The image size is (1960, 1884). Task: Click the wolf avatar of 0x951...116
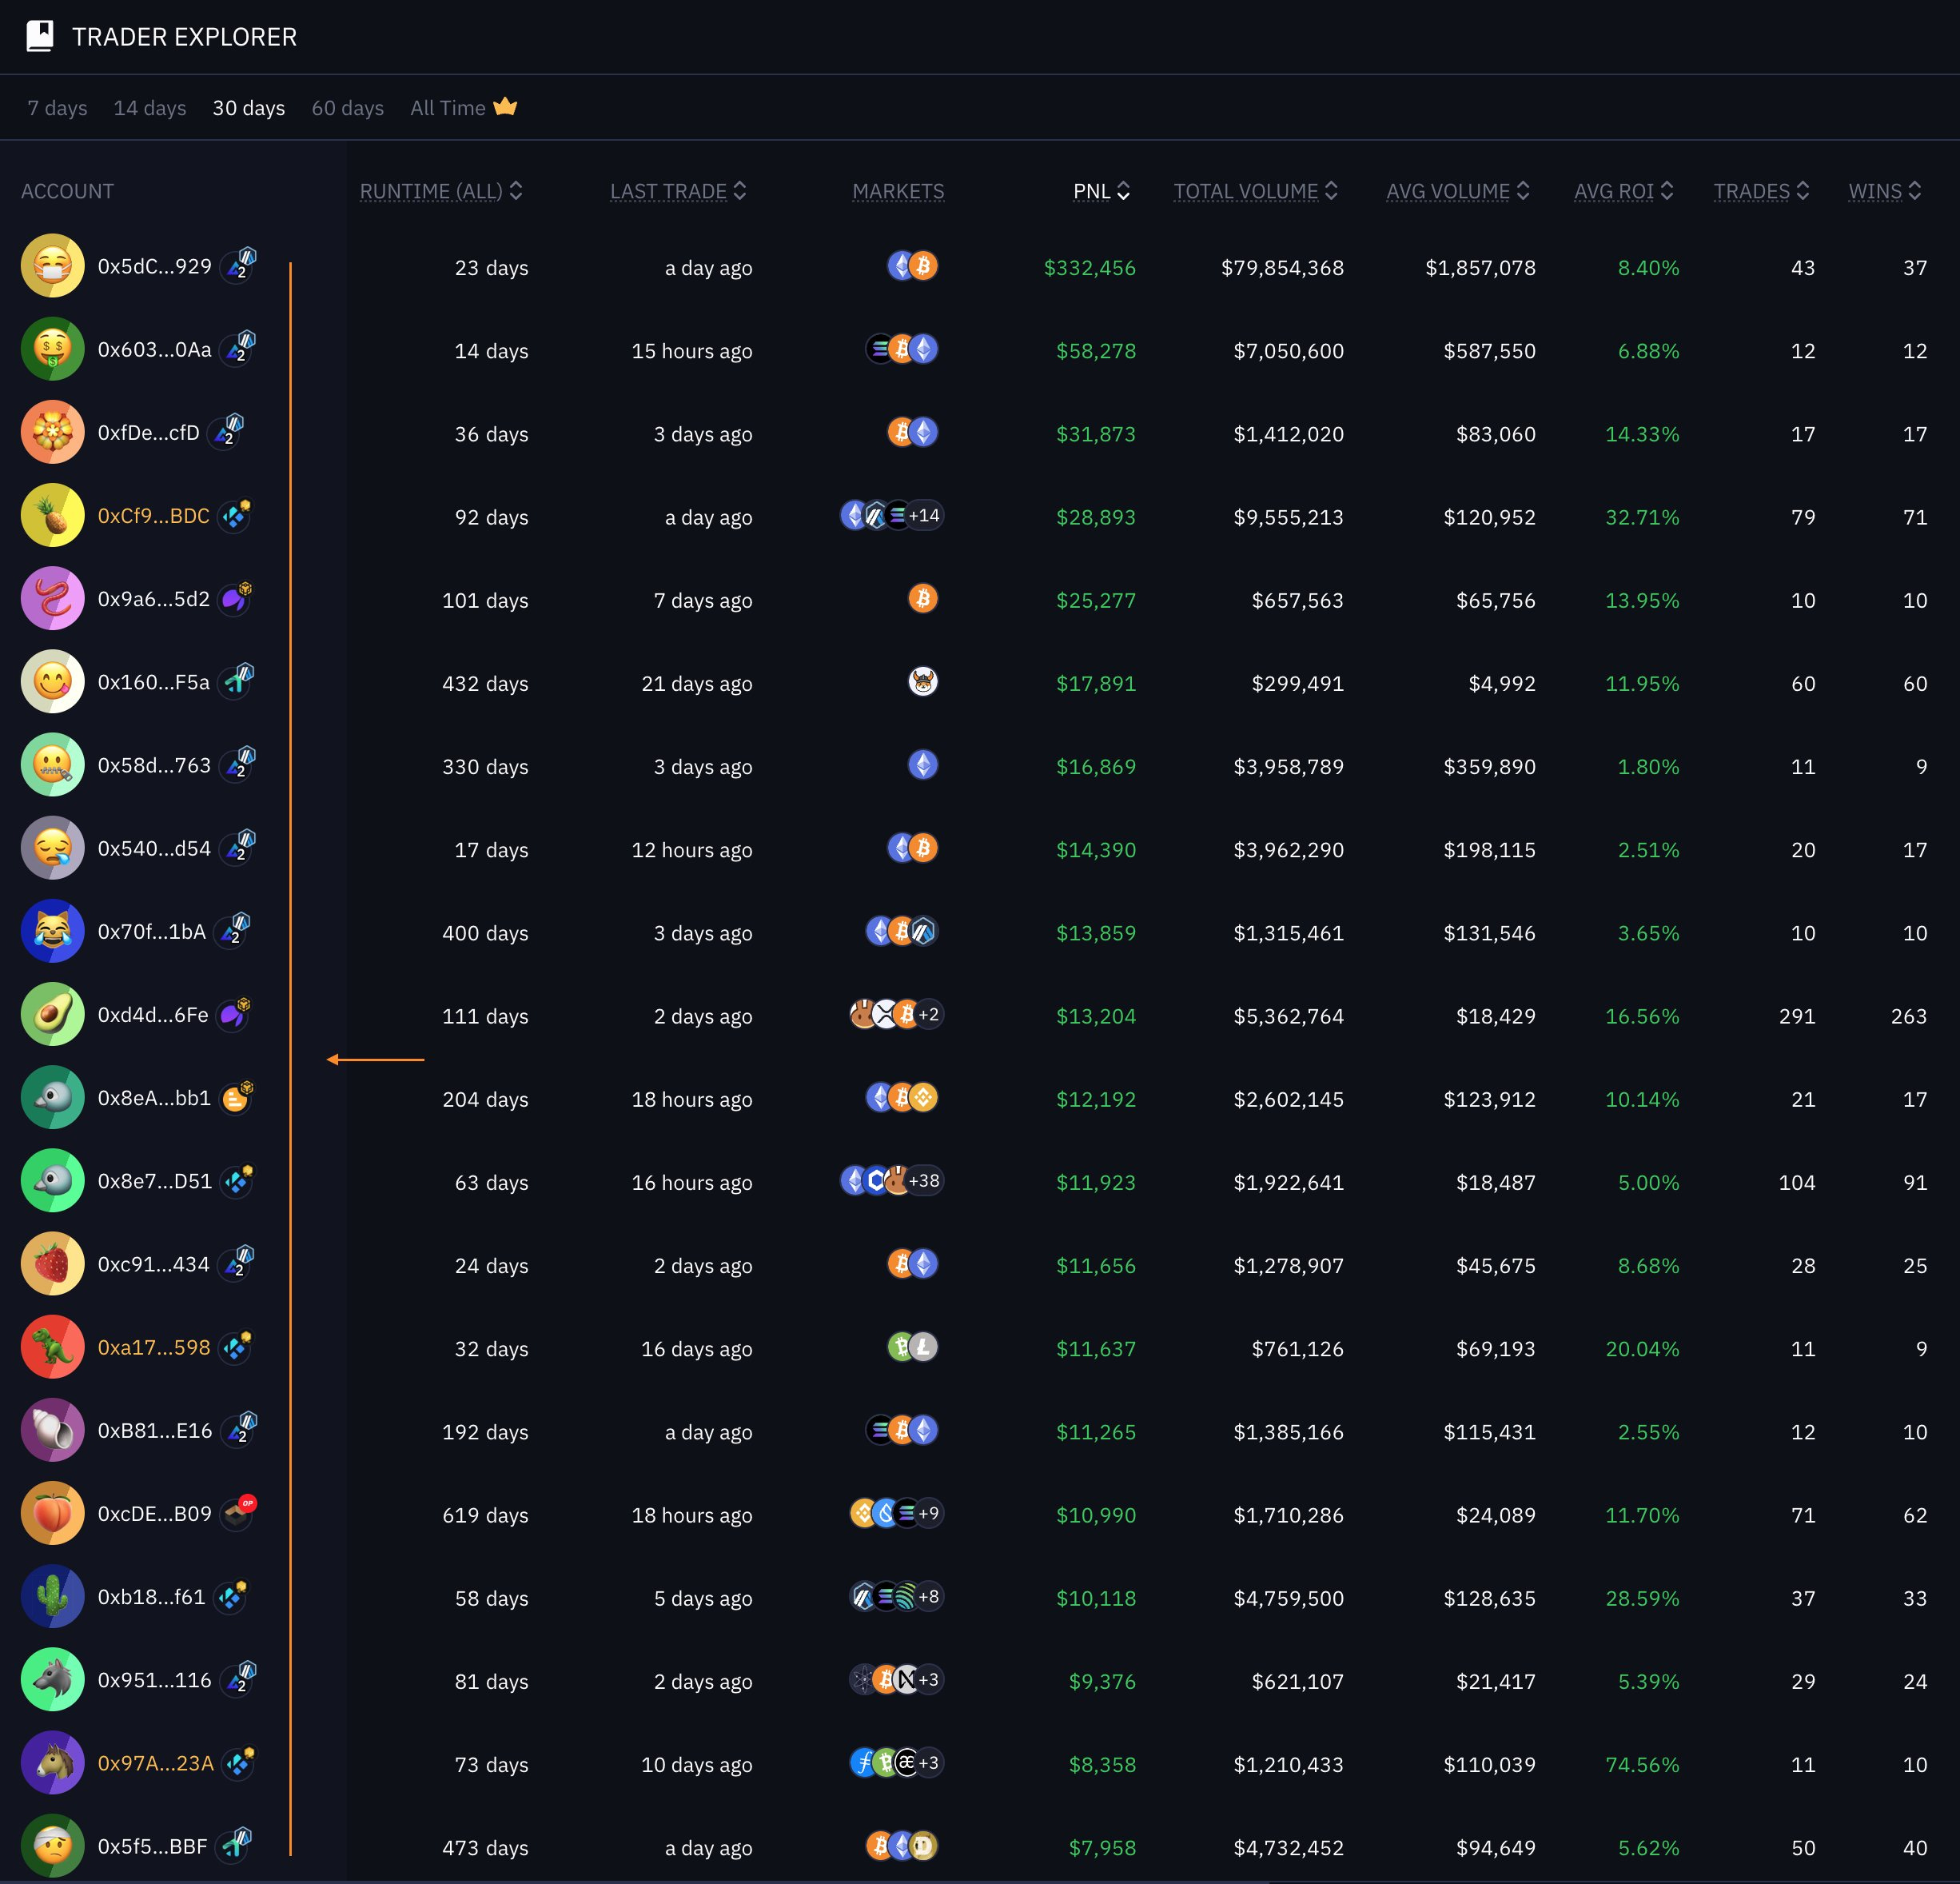53,1679
